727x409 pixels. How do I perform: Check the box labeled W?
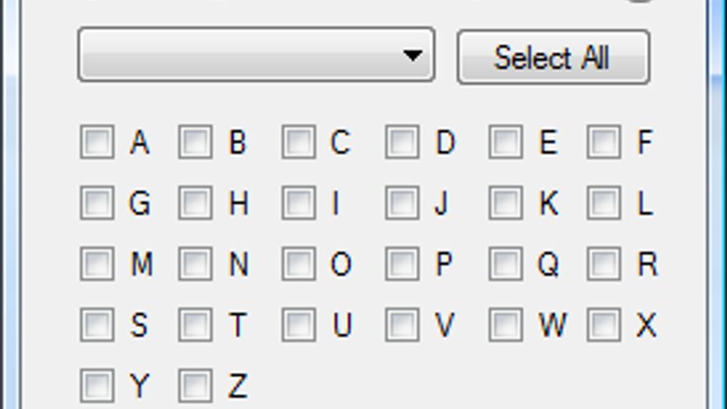pyautogui.click(x=505, y=325)
